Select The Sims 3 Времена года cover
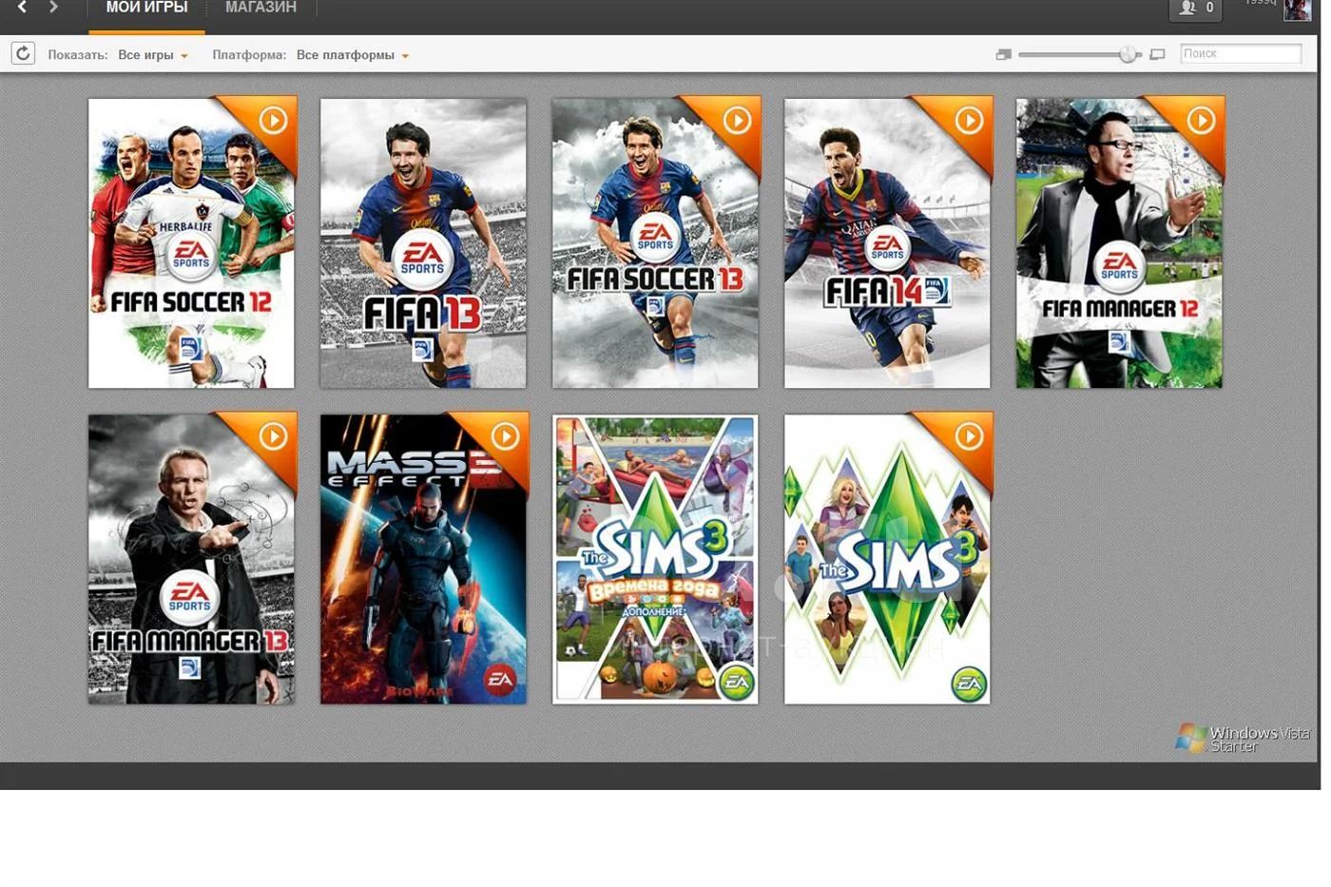1331x887 pixels. (x=655, y=559)
